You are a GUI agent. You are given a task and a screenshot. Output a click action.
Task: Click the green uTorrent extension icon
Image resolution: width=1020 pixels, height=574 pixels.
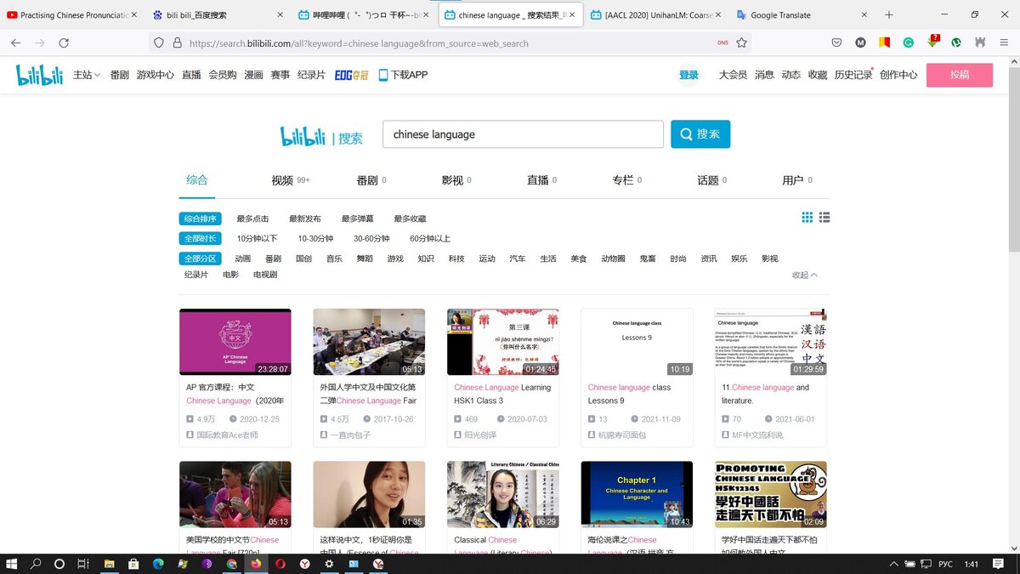point(956,43)
